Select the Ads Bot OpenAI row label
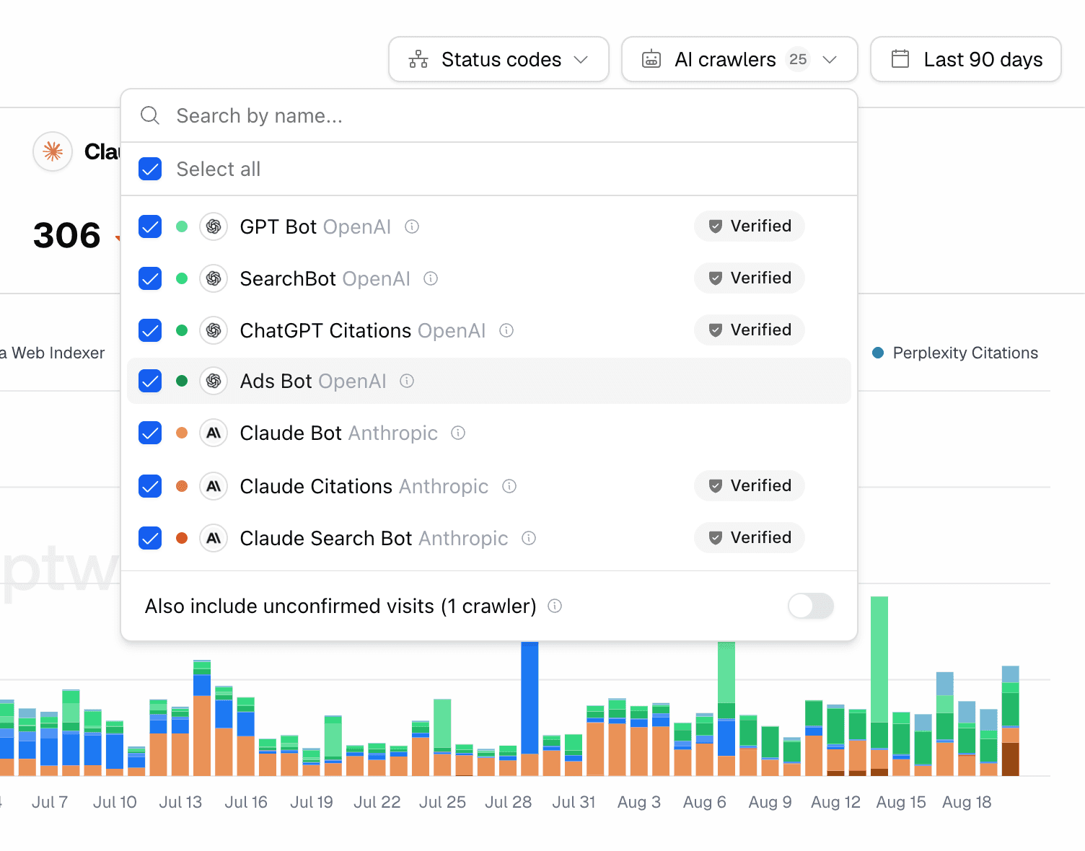This screenshot has width=1085, height=851. [313, 381]
